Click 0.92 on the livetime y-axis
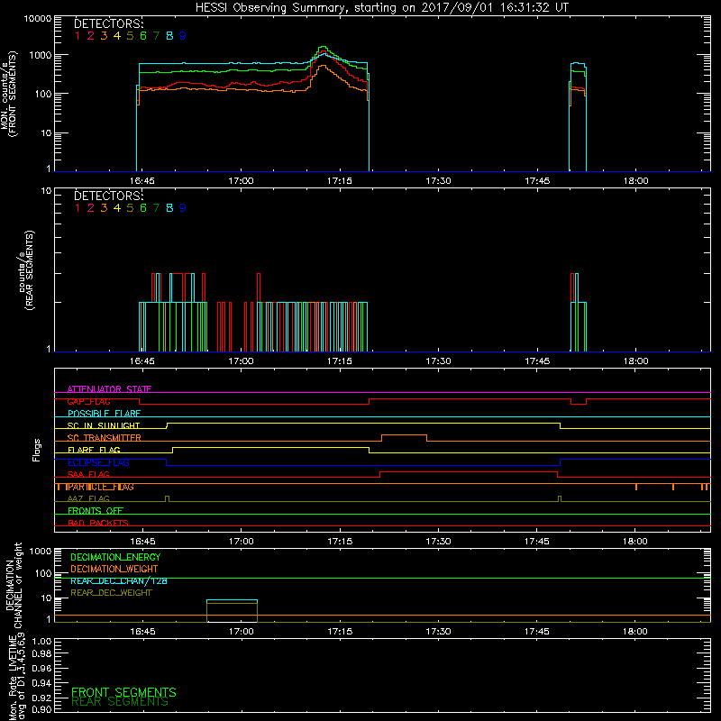 click(41, 697)
